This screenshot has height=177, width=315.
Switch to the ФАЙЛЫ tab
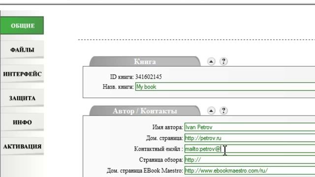coord(22,50)
